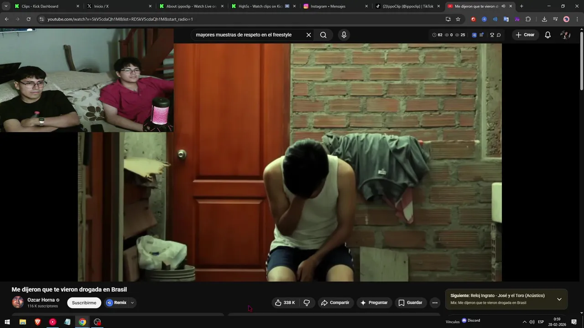
Task: Clear the YouTube search text
Action: pyautogui.click(x=308, y=35)
